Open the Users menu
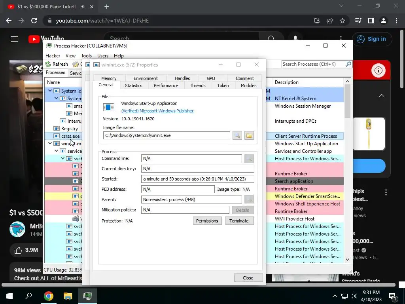The image size is (405, 304). [x=103, y=55]
